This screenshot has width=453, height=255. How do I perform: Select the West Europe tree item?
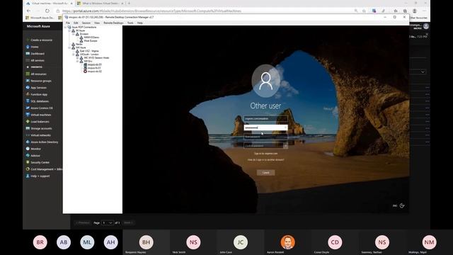coord(91,41)
